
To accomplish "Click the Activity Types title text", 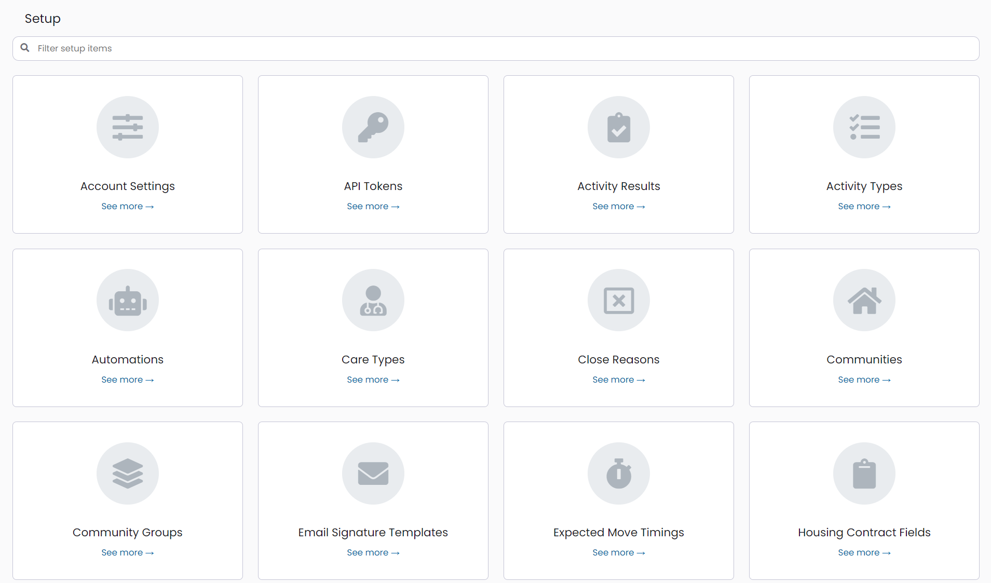I will click(x=864, y=186).
